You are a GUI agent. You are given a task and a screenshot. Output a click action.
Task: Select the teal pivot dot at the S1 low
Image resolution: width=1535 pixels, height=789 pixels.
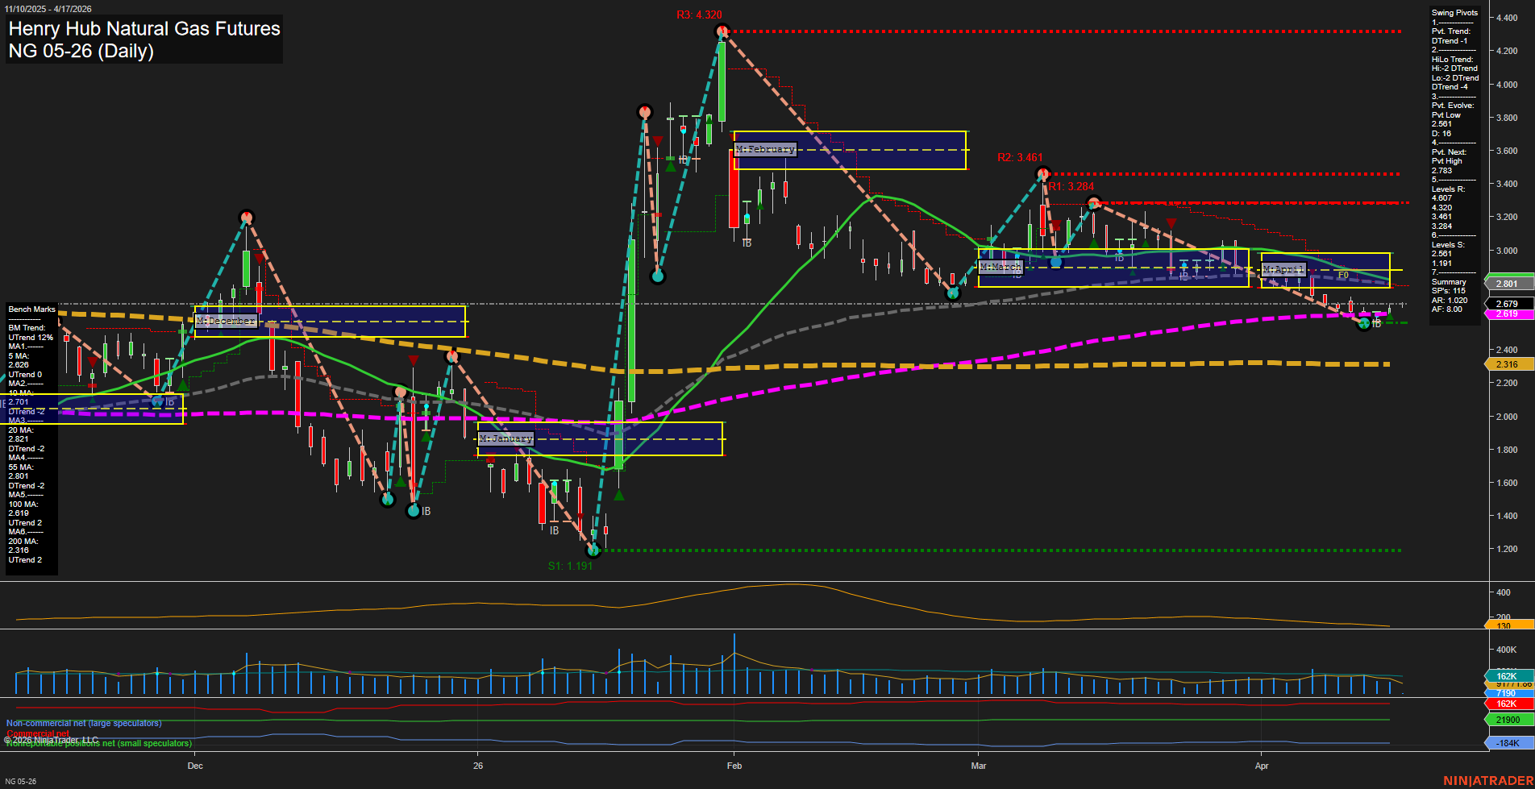point(593,550)
